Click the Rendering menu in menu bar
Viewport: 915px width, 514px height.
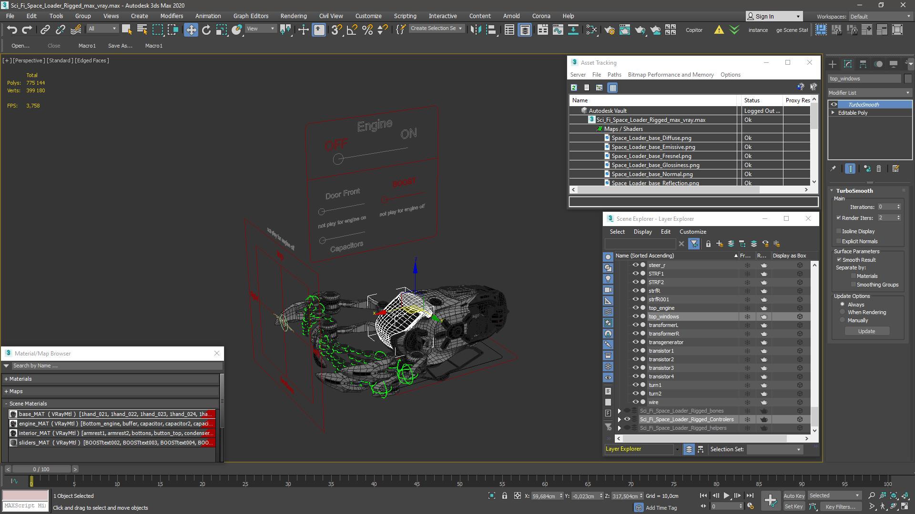point(294,16)
